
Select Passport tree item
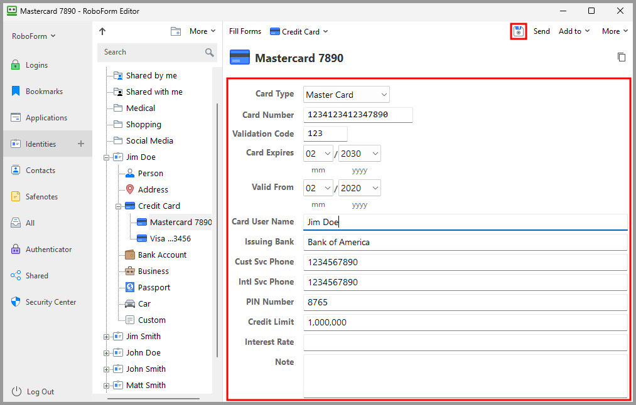[x=148, y=287]
